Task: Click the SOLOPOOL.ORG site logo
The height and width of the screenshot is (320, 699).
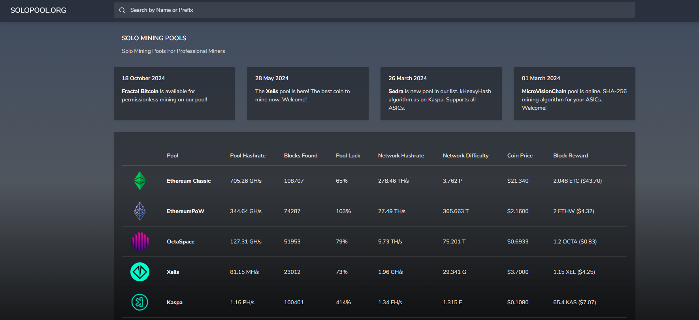Action: click(38, 10)
